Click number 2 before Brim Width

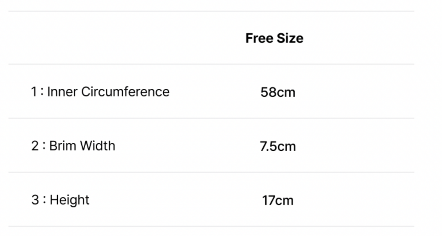point(35,146)
